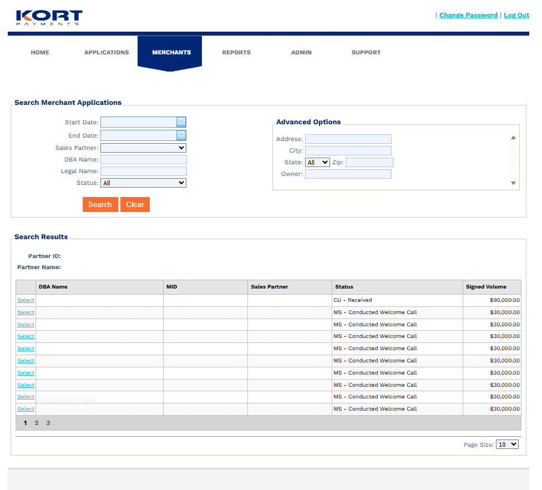Open the Status dropdown showing All

pyautogui.click(x=143, y=183)
